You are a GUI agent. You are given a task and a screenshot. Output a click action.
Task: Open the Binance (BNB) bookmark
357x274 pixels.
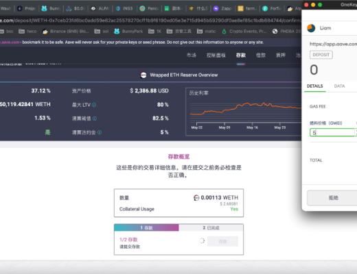pos(66,31)
